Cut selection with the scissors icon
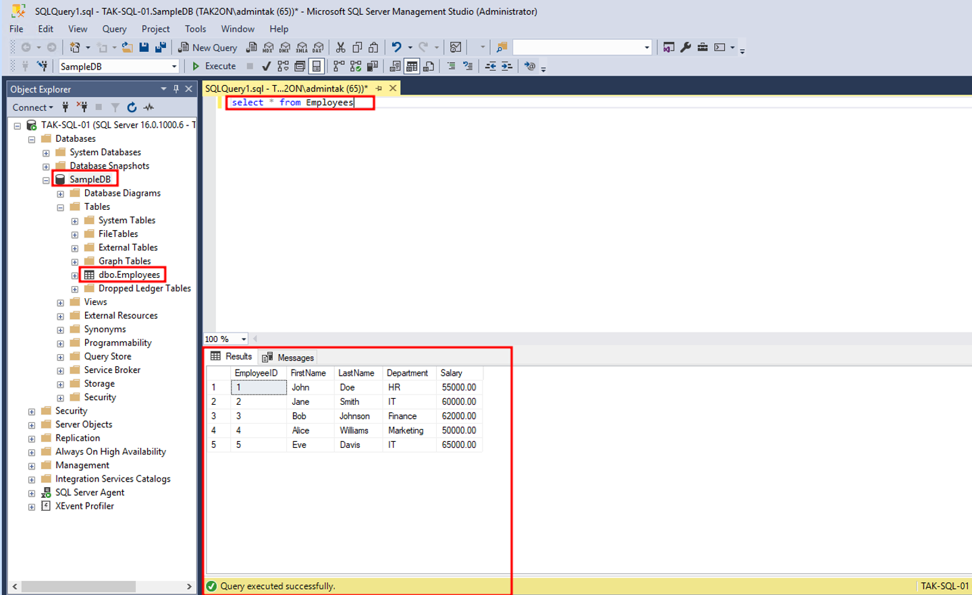 [x=340, y=47]
